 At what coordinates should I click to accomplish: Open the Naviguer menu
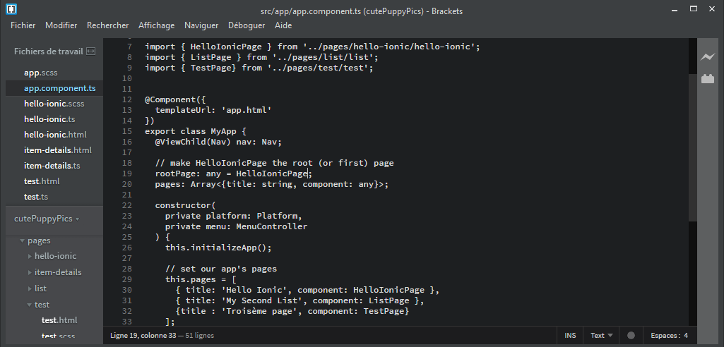pyautogui.click(x=201, y=25)
